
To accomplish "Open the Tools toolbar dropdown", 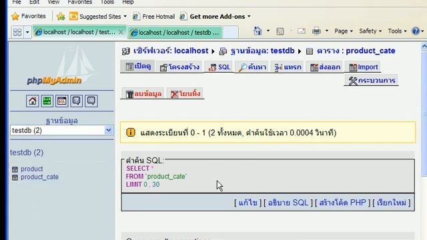I will pyautogui.click(x=398, y=31).
